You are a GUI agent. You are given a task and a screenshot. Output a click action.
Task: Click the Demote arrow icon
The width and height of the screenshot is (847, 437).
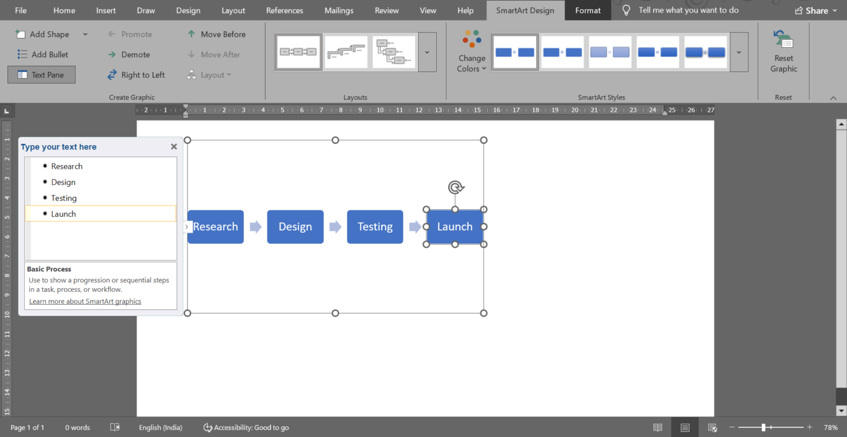(x=113, y=54)
